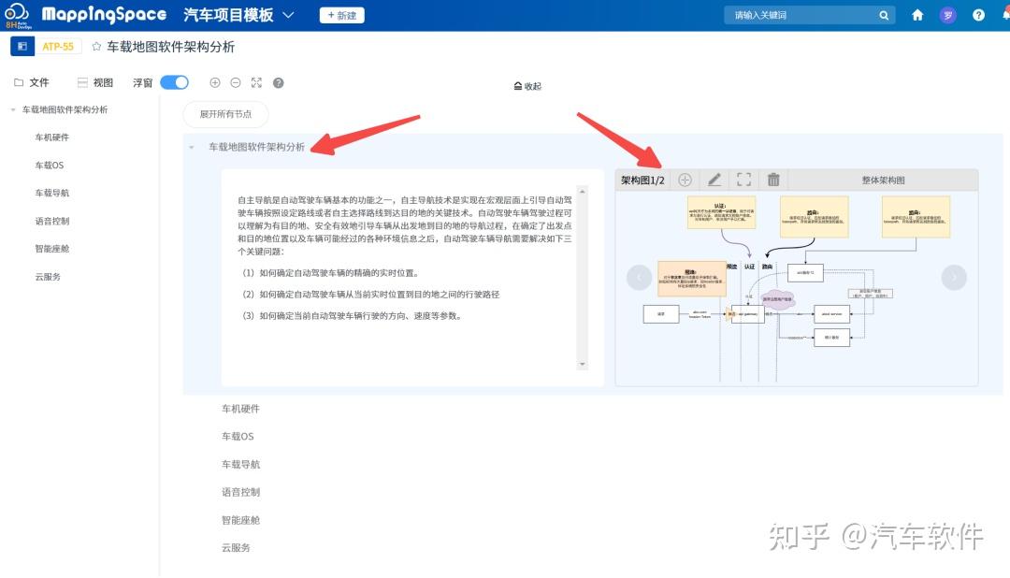1010x578 pixels.
Task: Open toolbar help question icon
Action: point(279,82)
